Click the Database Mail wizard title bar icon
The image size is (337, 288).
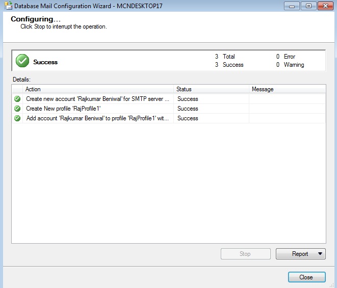(x=8, y=6)
